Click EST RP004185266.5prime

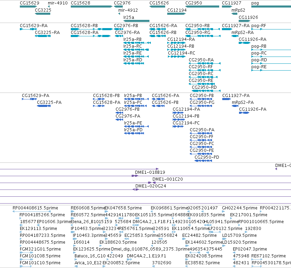point(42,215)
